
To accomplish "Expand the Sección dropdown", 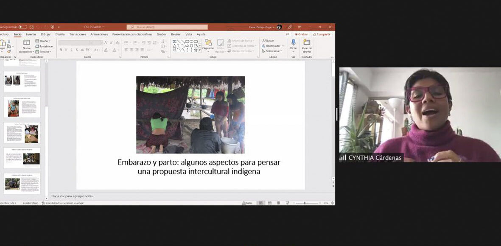I will pos(43,51).
